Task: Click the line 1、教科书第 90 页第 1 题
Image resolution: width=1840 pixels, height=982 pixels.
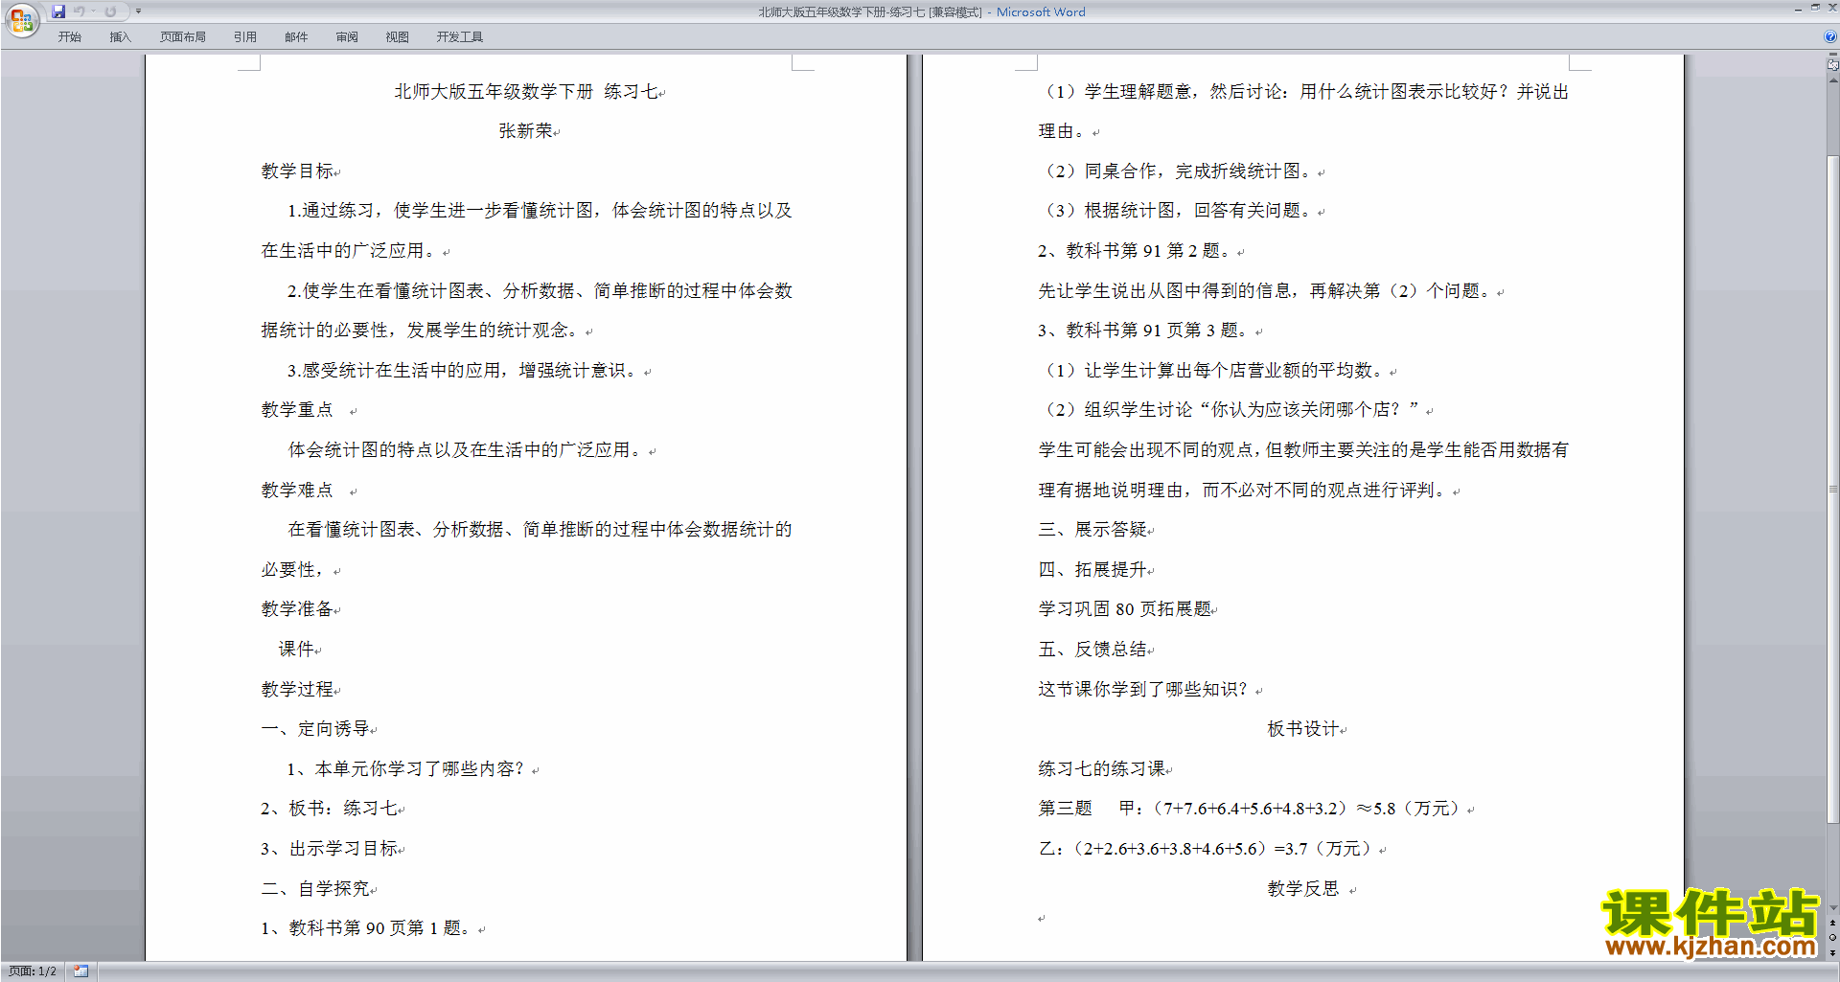Action: pos(366,928)
